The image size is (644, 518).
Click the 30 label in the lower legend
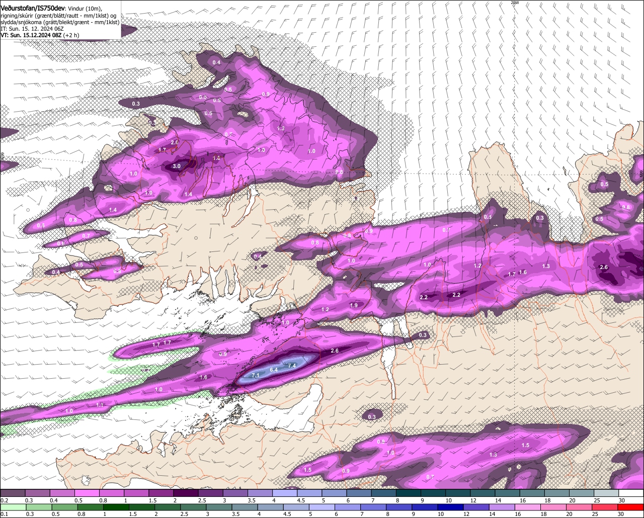pyautogui.click(x=620, y=514)
